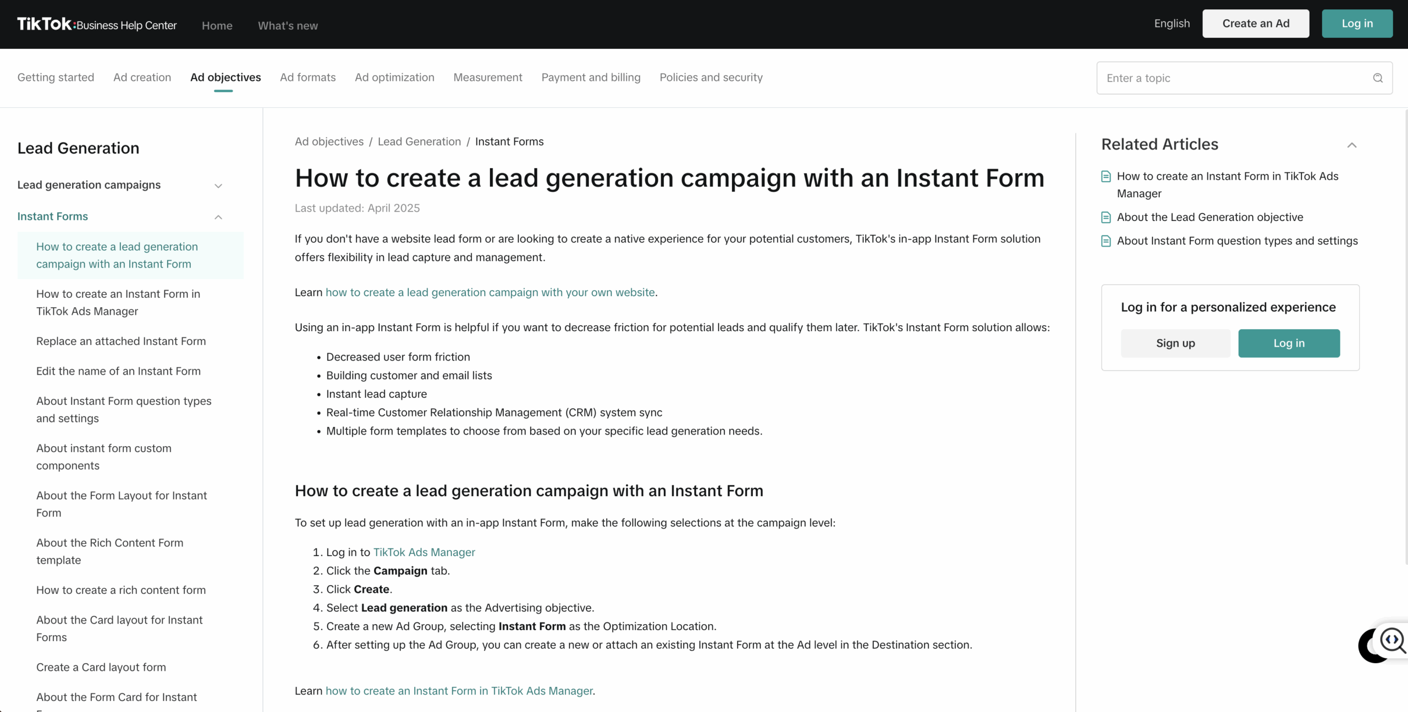1408x712 pixels.
Task: Click the Create an Ad button
Action: pos(1255,24)
